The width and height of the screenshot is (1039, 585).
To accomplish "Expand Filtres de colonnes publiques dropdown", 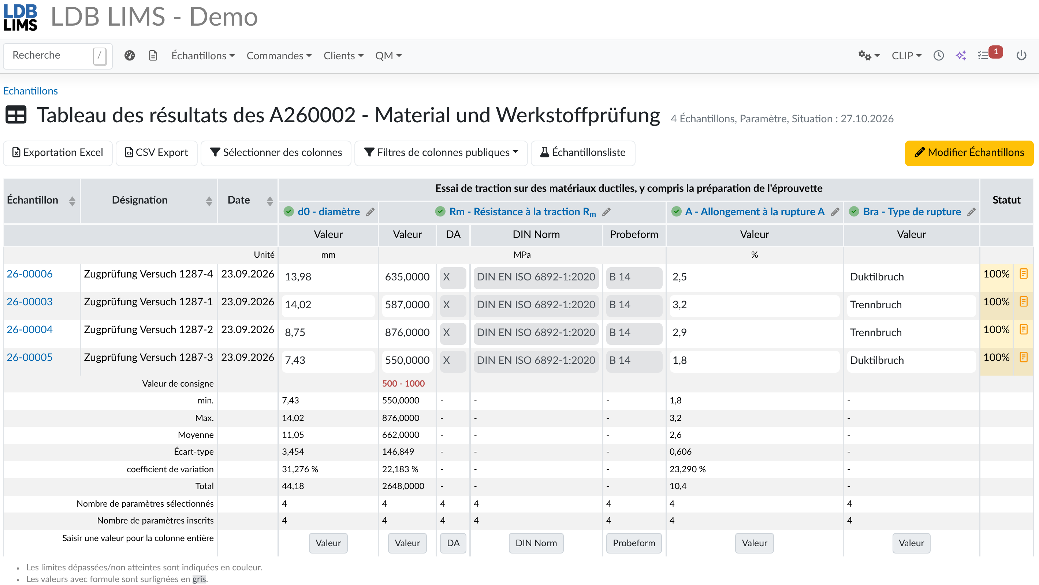I will tap(441, 153).
